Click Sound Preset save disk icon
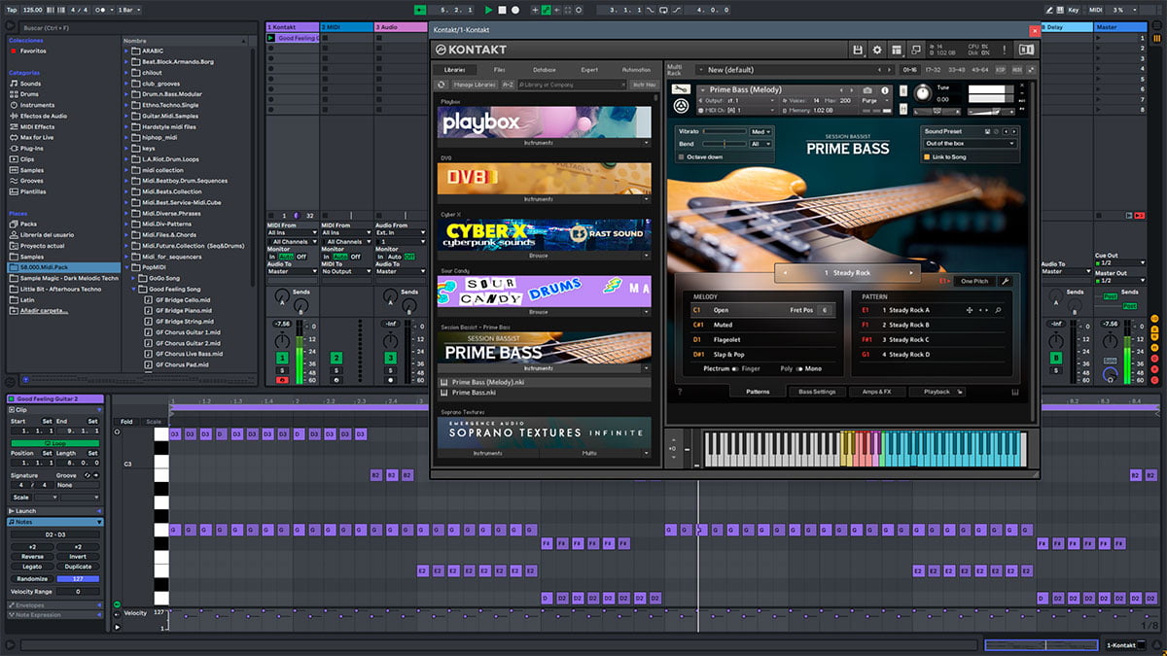Viewport: 1167px width, 656px height. [986, 131]
